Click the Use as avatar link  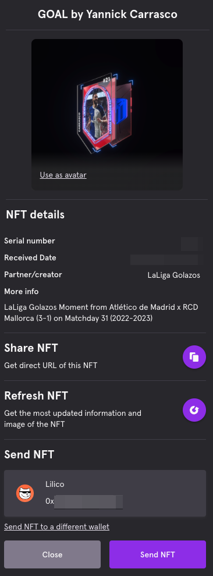click(63, 175)
